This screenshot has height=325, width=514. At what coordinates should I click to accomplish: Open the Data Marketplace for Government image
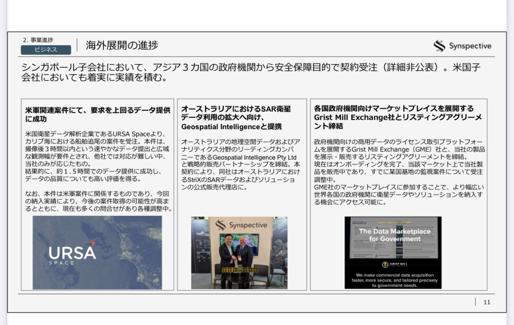pos(393,252)
